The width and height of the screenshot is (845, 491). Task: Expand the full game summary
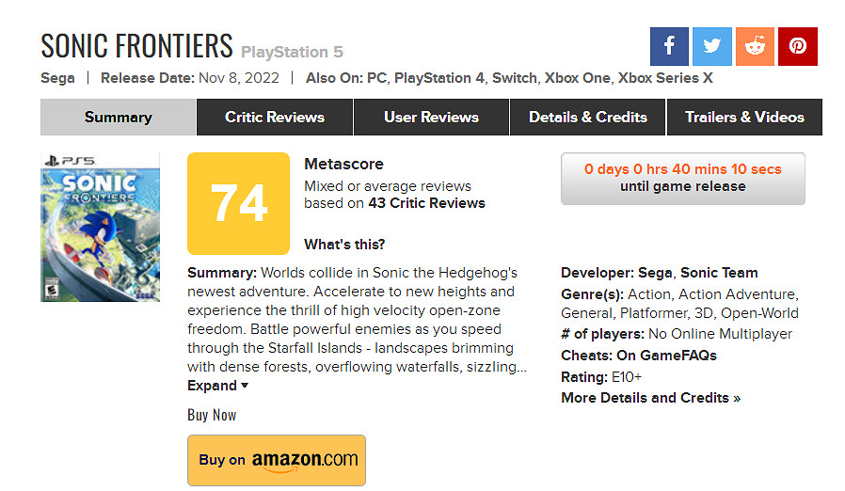point(217,386)
